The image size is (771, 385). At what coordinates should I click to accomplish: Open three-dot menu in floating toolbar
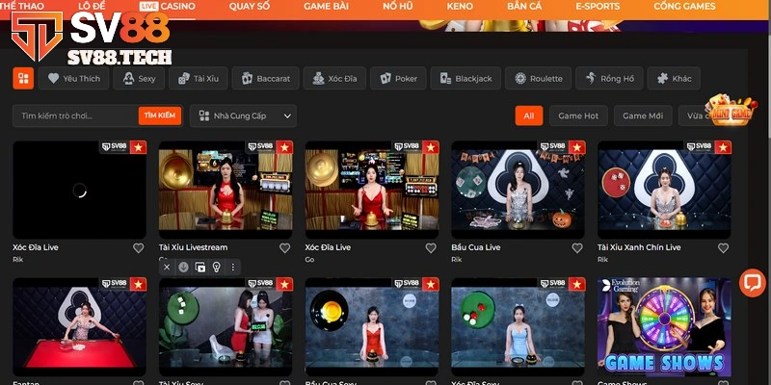(x=231, y=267)
